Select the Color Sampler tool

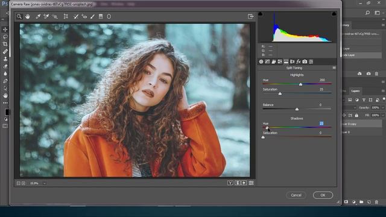pos(46,16)
